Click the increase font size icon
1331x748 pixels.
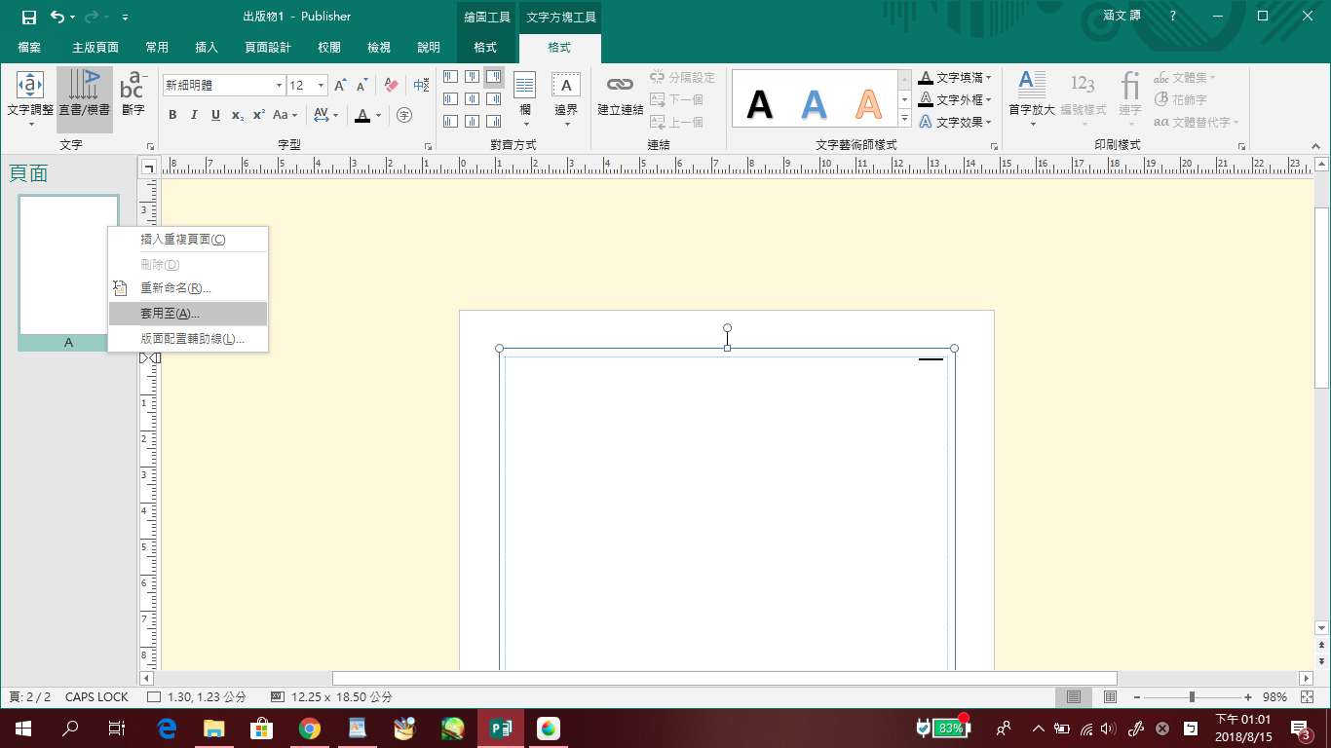340,86
